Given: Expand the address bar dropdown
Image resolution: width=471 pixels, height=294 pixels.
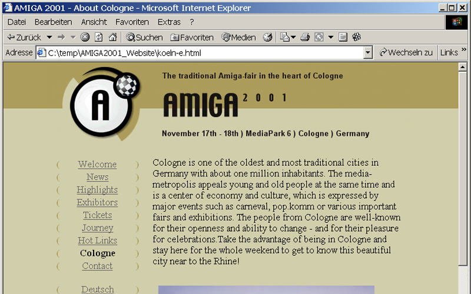Looking at the screenshot, I should click(367, 53).
